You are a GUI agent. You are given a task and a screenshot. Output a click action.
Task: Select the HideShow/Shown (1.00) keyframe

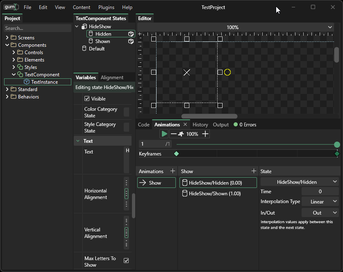tap(215, 194)
